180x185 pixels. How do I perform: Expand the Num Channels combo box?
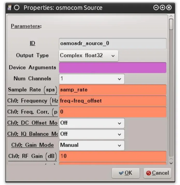(x=92, y=79)
